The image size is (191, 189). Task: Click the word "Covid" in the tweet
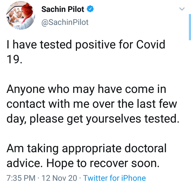coord(150,44)
